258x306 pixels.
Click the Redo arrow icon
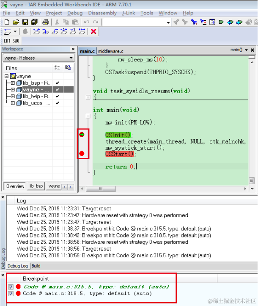click(x=96, y=22)
